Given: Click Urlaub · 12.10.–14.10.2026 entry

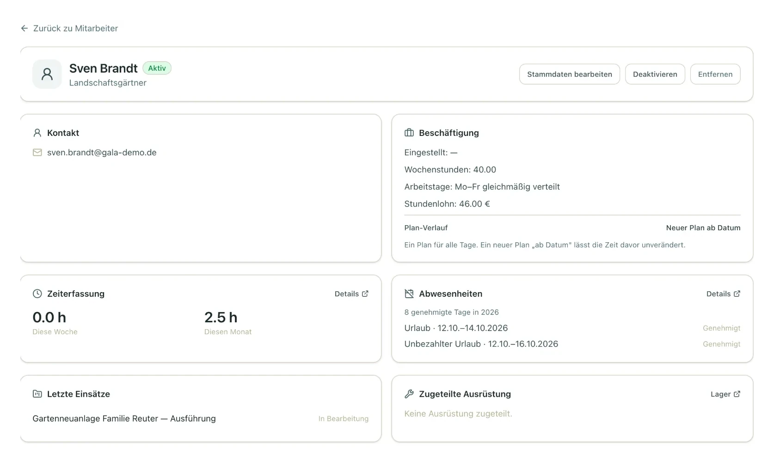Looking at the screenshot, I should [x=456, y=328].
